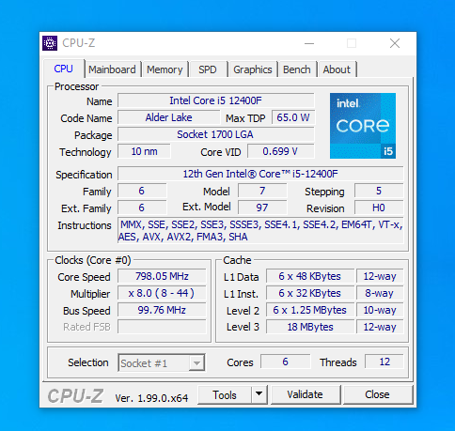The height and width of the screenshot is (431, 455).
Task: Click the Technology value '10 nm'
Action: 144,151
